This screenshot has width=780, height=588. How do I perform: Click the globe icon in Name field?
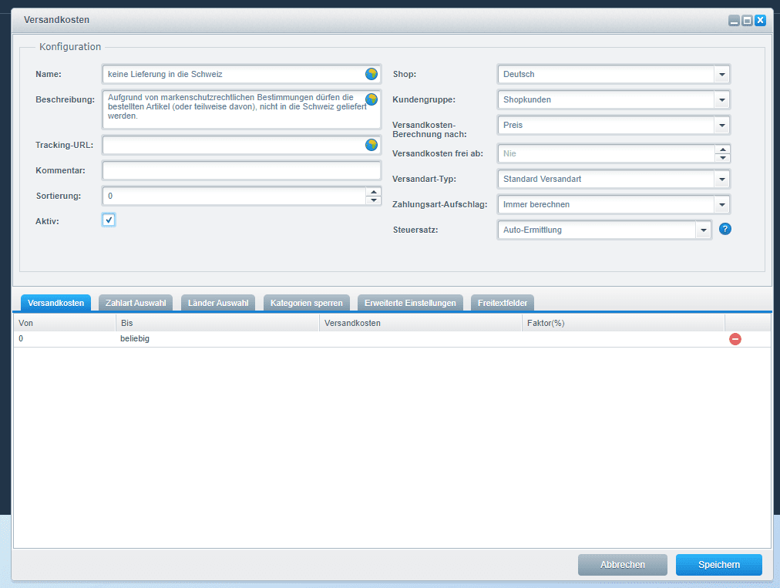pyautogui.click(x=372, y=74)
